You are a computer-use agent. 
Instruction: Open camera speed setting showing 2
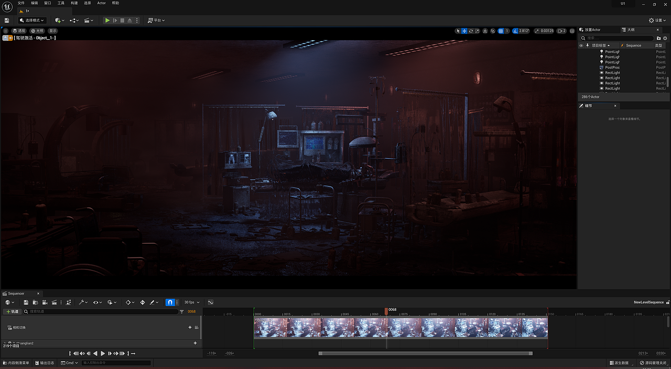pyautogui.click(x=561, y=31)
